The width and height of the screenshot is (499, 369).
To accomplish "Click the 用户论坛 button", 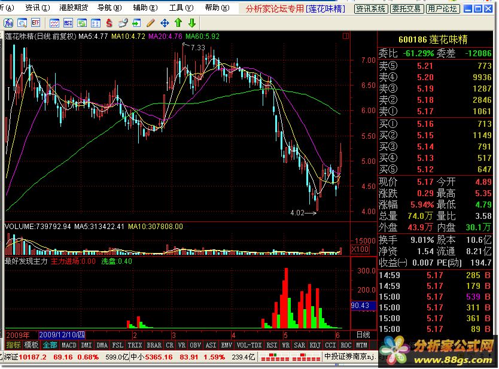I will (x=442, y=9).
